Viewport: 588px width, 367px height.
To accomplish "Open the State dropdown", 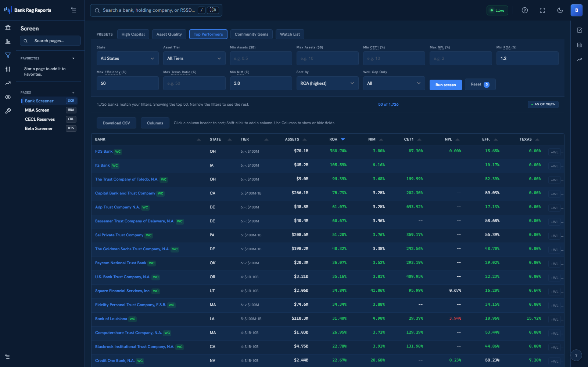I will pyautogui.click(x=128, y=58).
